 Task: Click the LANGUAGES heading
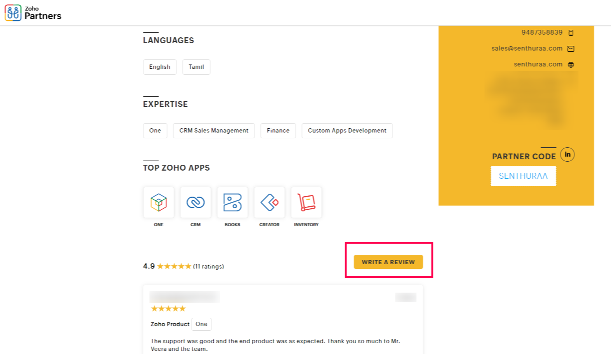169,40
